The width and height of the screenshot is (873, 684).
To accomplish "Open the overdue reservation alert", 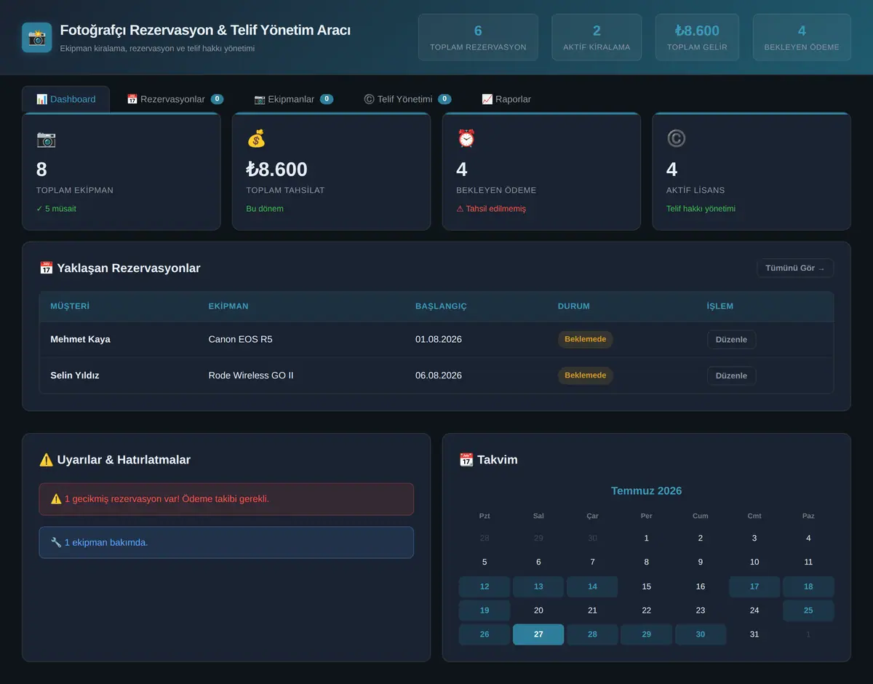I will pyautogui.click(x=226, y=499).
